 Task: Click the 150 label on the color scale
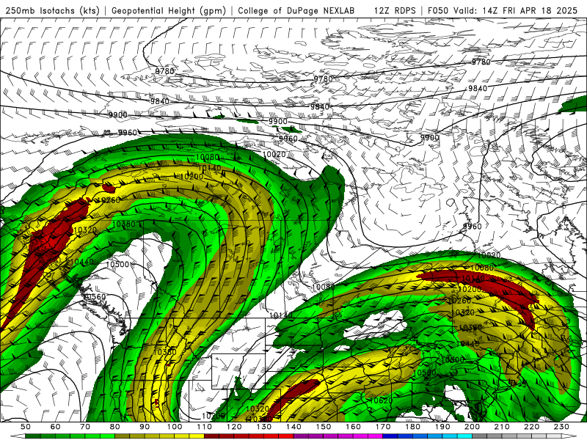(x=323, y=427)
